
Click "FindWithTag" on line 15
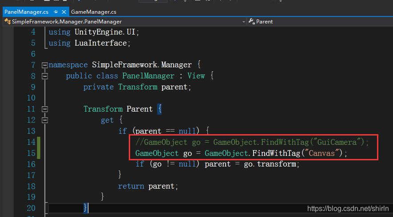point(276,153)
